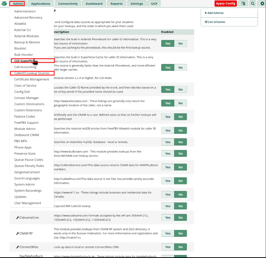Image resolution: width=266 pixels, height=258 pixels.
Task: Select Yes for artificially setting CNAM
Action: tap(168, 117)
